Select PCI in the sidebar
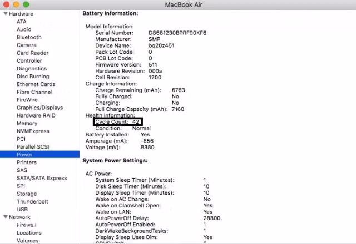 (x=21, y=139)
